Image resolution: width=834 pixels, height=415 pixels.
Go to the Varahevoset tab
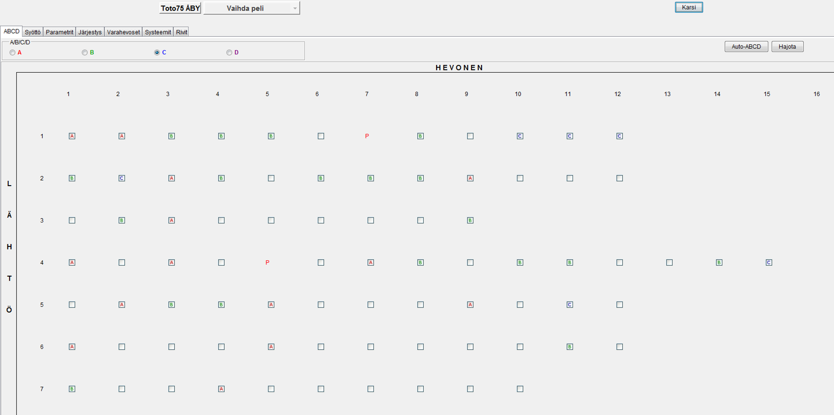[123, 32]
